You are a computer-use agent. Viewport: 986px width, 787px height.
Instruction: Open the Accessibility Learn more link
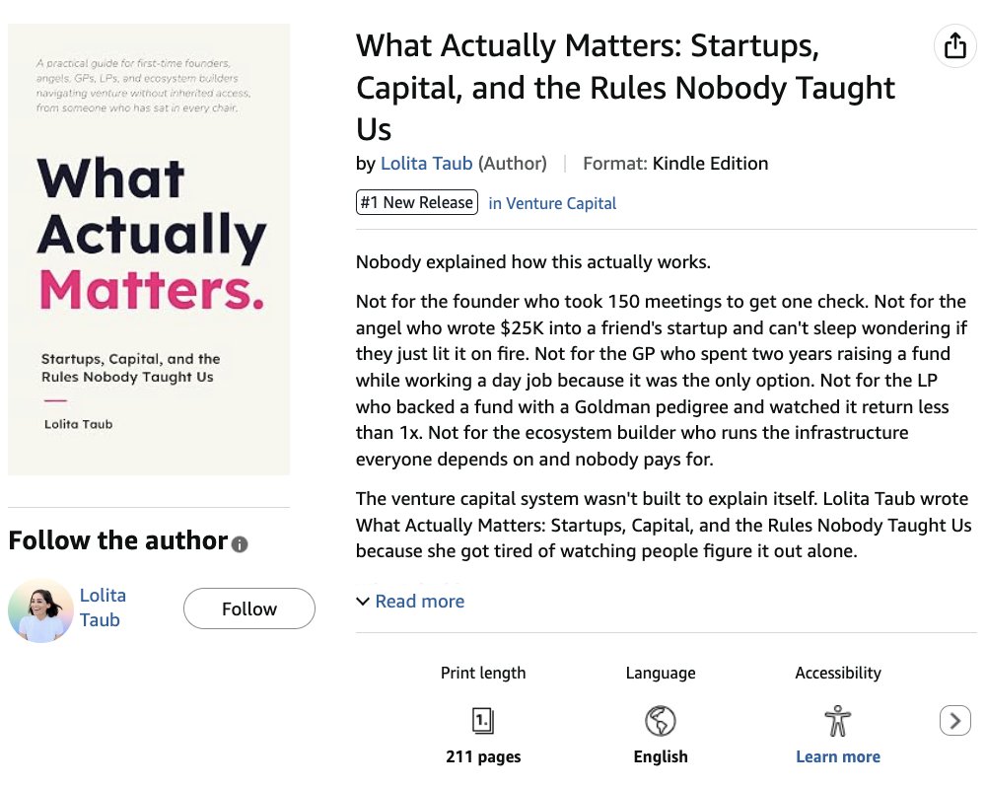tap(837, 756)
